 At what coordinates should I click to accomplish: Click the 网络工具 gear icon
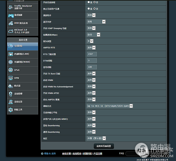coord(11,110)
